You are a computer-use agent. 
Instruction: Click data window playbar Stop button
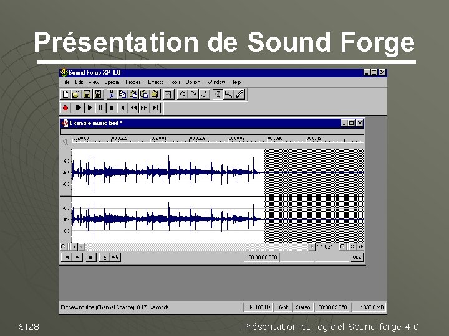click(x=91, y=257)
